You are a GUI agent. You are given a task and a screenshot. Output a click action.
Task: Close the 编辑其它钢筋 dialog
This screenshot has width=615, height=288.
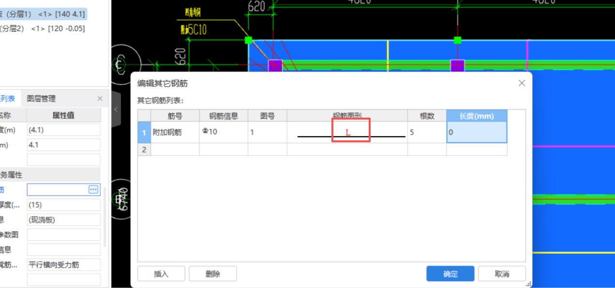[x=521, y=83]
